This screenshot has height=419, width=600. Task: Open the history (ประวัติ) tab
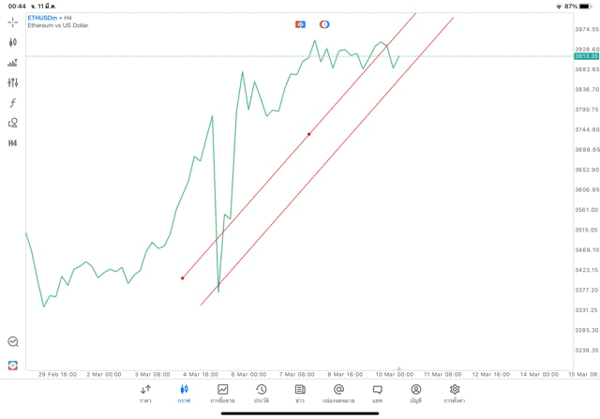pyautogui.click(x=262, y=394)
